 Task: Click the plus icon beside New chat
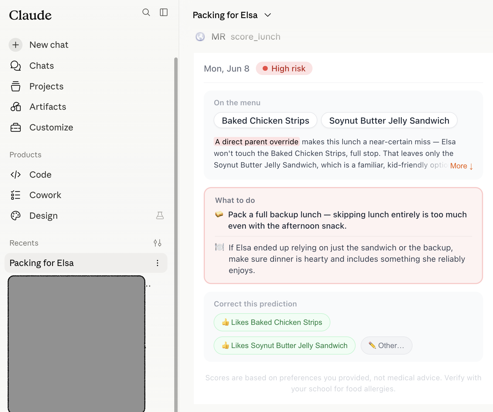tap(16, 45)
